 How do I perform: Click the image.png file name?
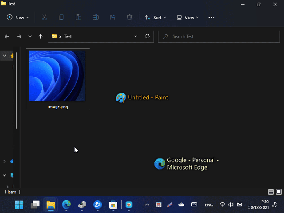58,107
